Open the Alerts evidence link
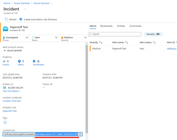 (21, 65)
